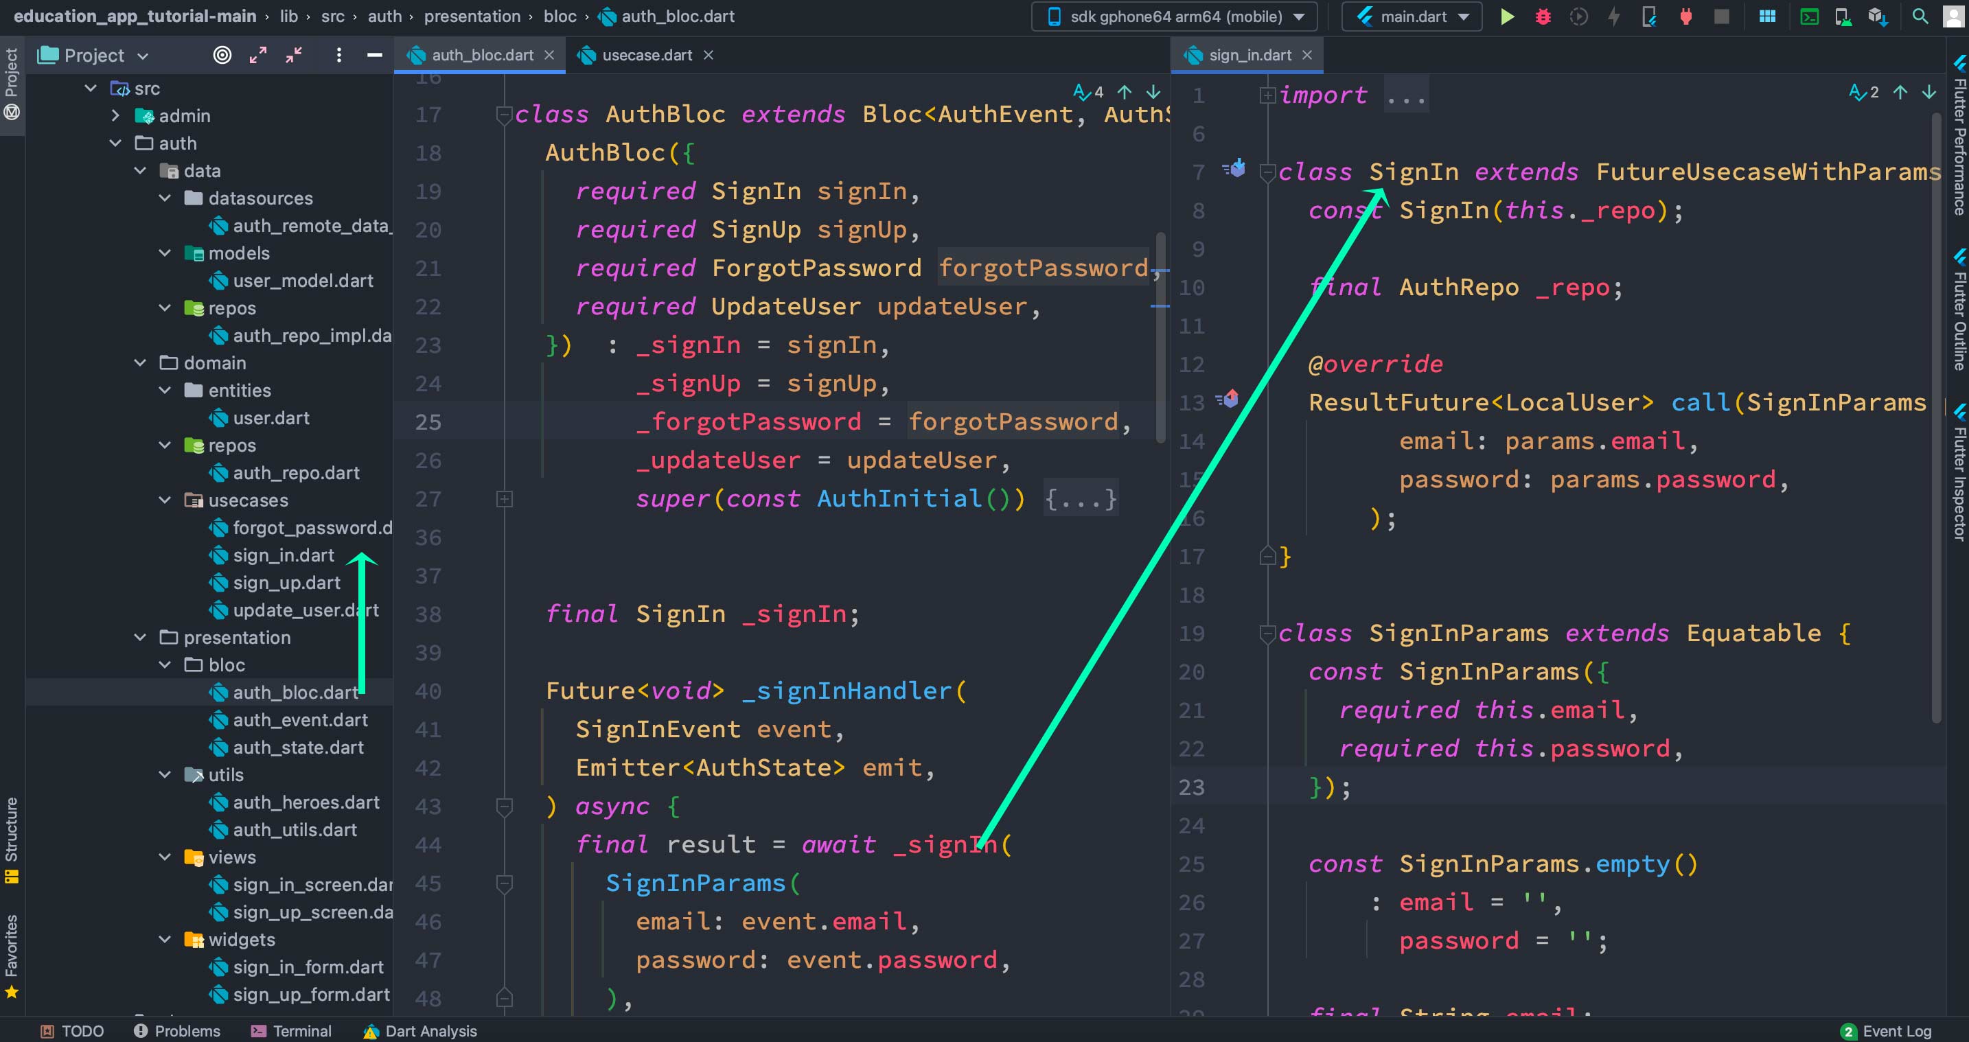Open inspection widget showing 2 typos in sign_in
The image size is (1969, 1042).
tap(1863, 93)
